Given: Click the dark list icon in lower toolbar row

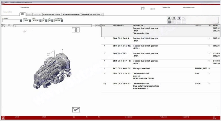Looking at the screenshot, I should point(169,22).
